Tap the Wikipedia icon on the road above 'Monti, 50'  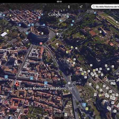(69, 83)
